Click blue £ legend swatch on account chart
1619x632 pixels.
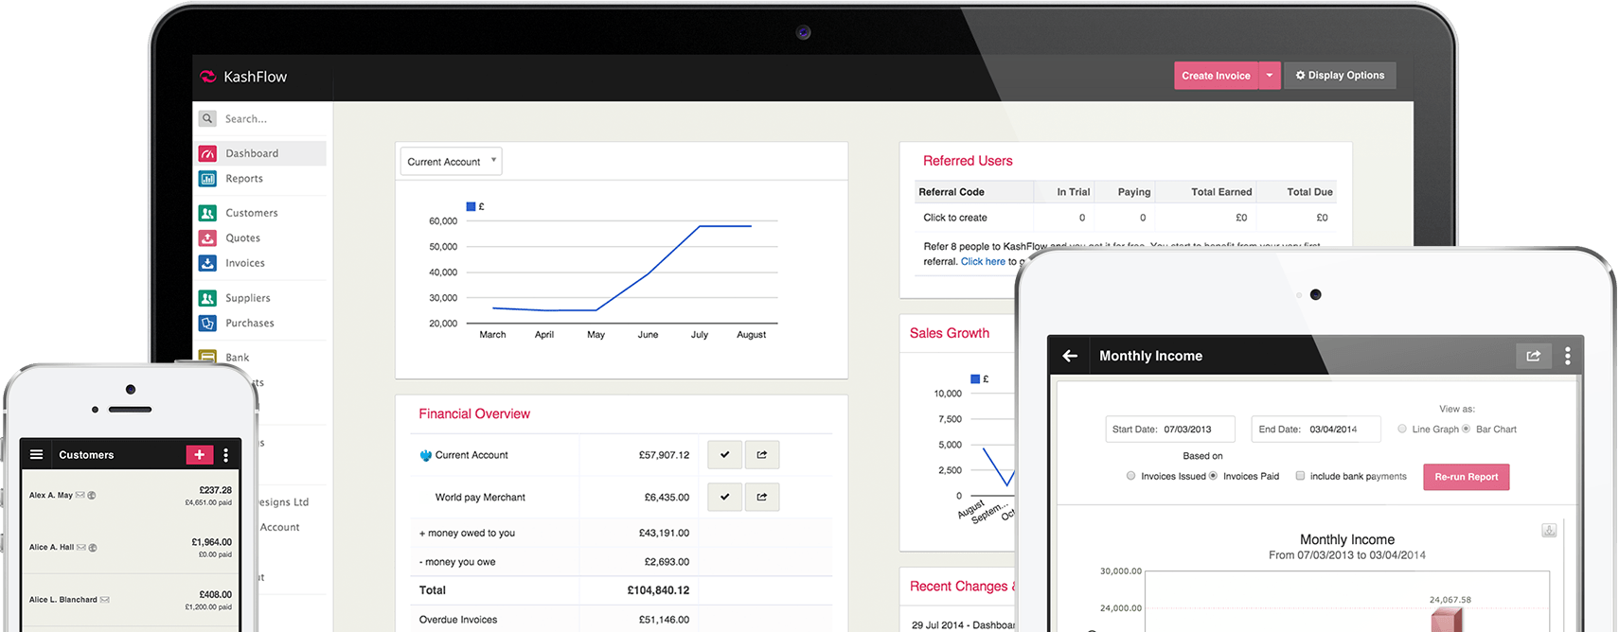(x=471, y=206)
